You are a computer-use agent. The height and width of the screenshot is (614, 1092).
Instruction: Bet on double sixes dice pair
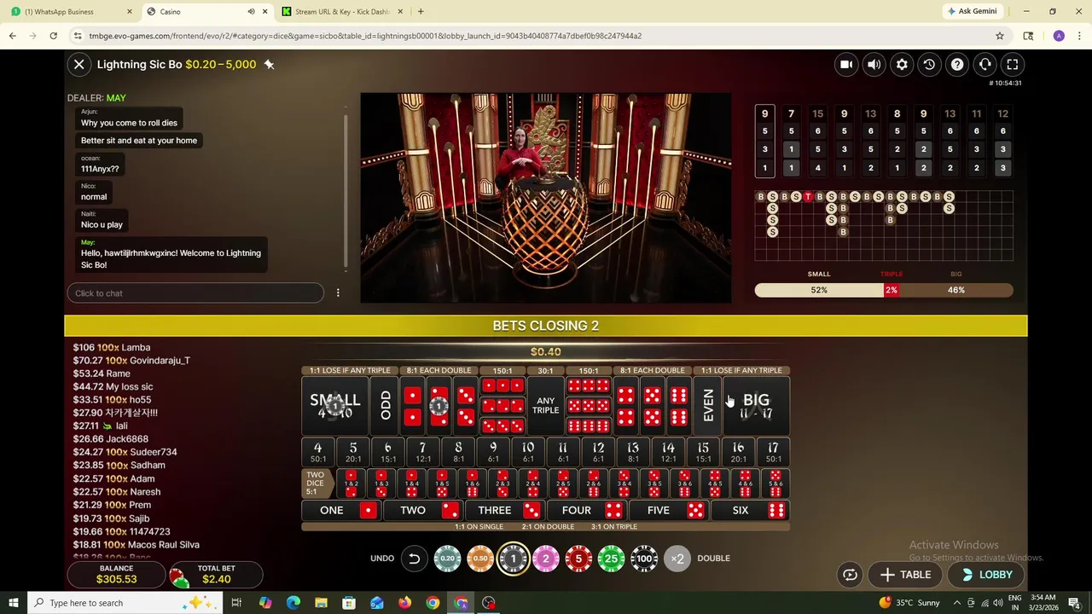tap(678, 405)
